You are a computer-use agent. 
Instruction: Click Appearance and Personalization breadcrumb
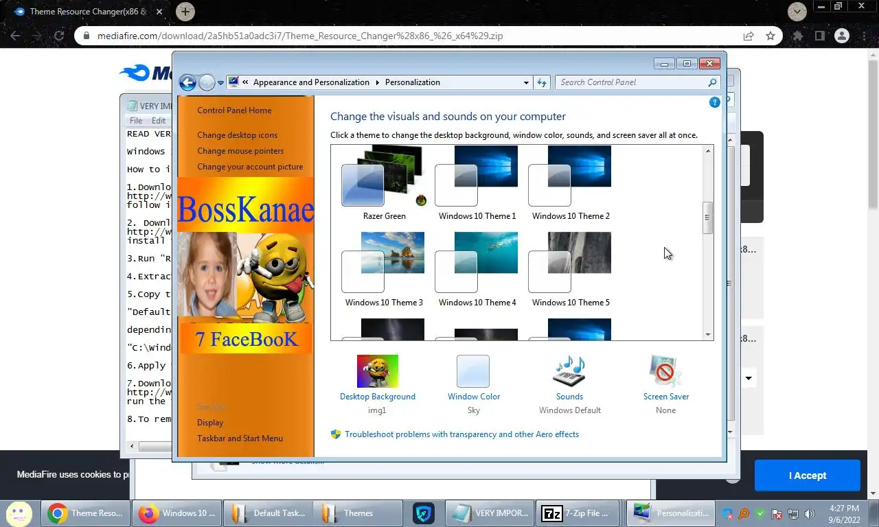pyautogui.click(x=311, y=82)
